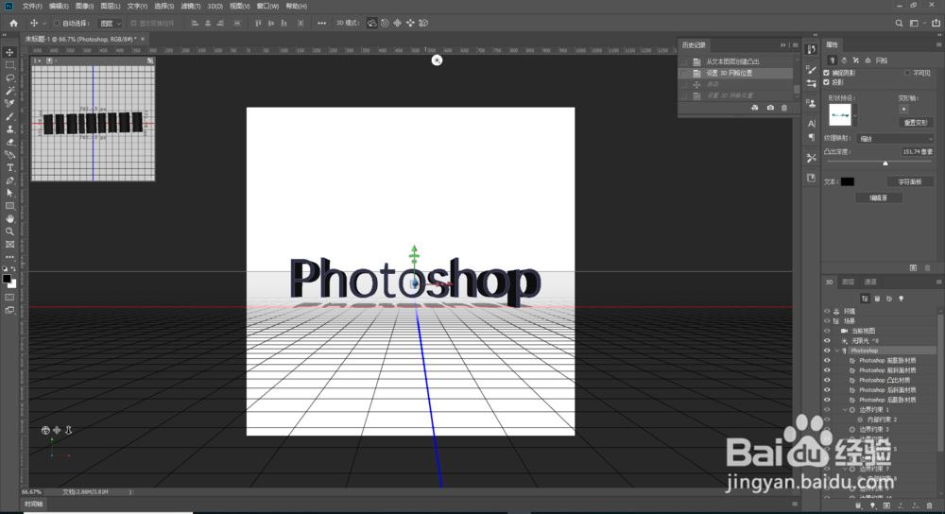Create a new snapshot in History panel
The image size is (945, 514).
[x=770, y=108]
